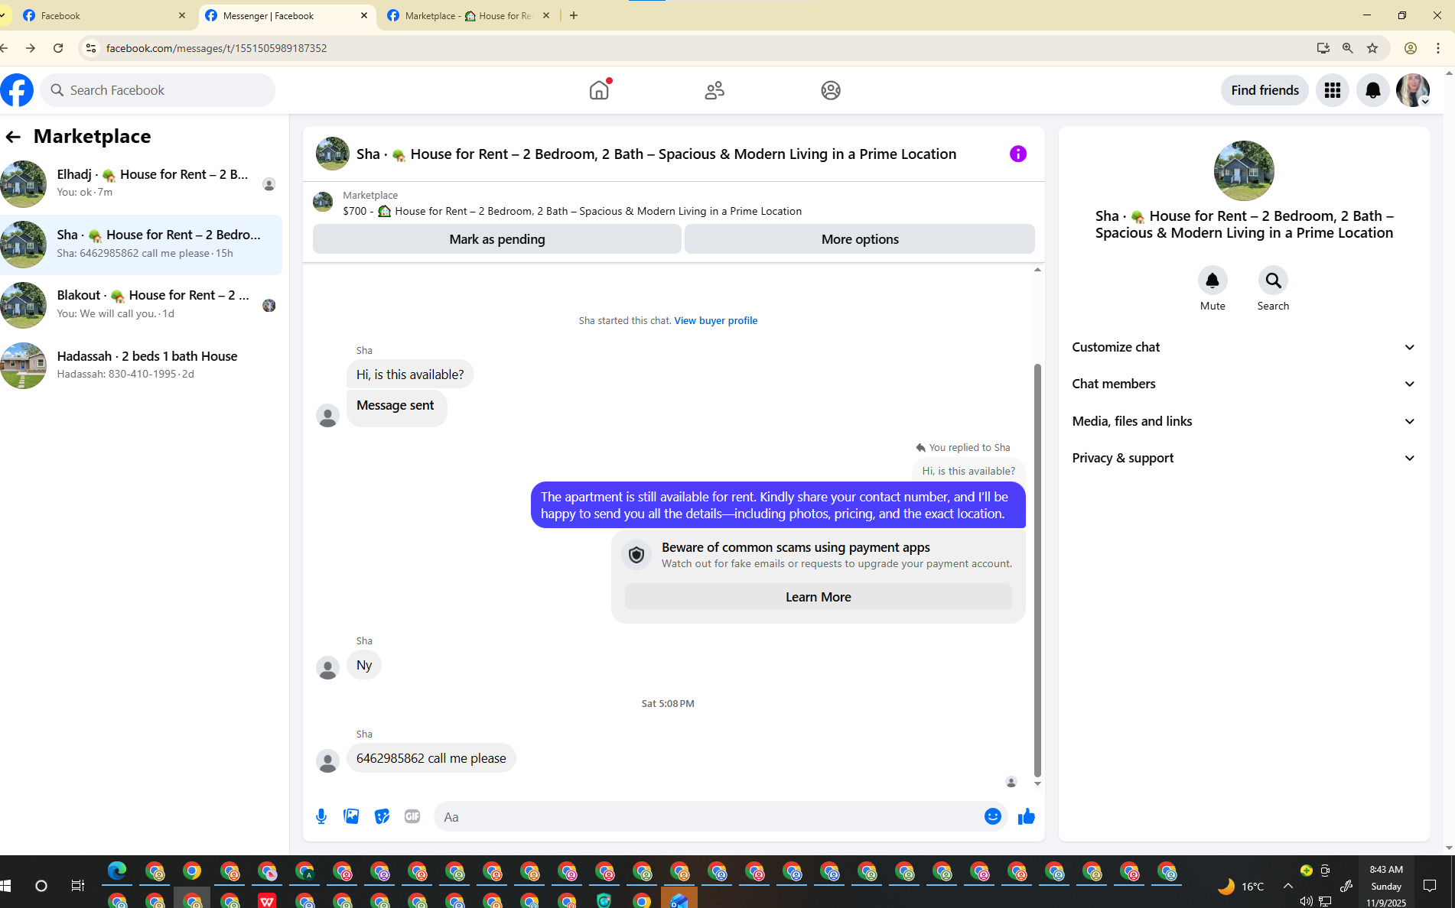Attach a photo file icon
Viewport: 1455px width, 908px height.
(351, 816)
